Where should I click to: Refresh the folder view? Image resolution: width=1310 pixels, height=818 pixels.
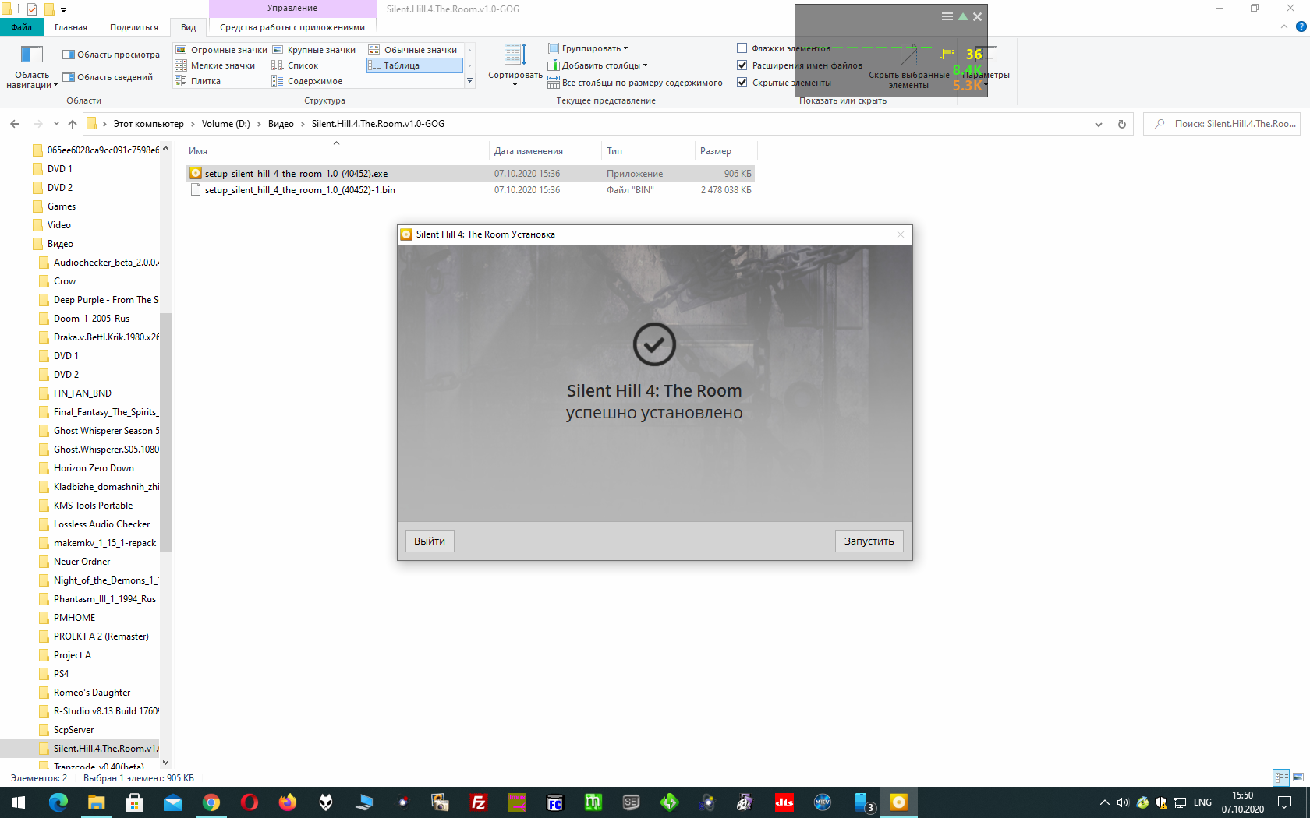tap(1122, 124)
